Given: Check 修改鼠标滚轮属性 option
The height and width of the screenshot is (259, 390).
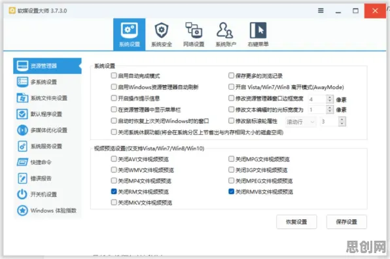Looking at the screenshot, I should click(x=231, y=121).
